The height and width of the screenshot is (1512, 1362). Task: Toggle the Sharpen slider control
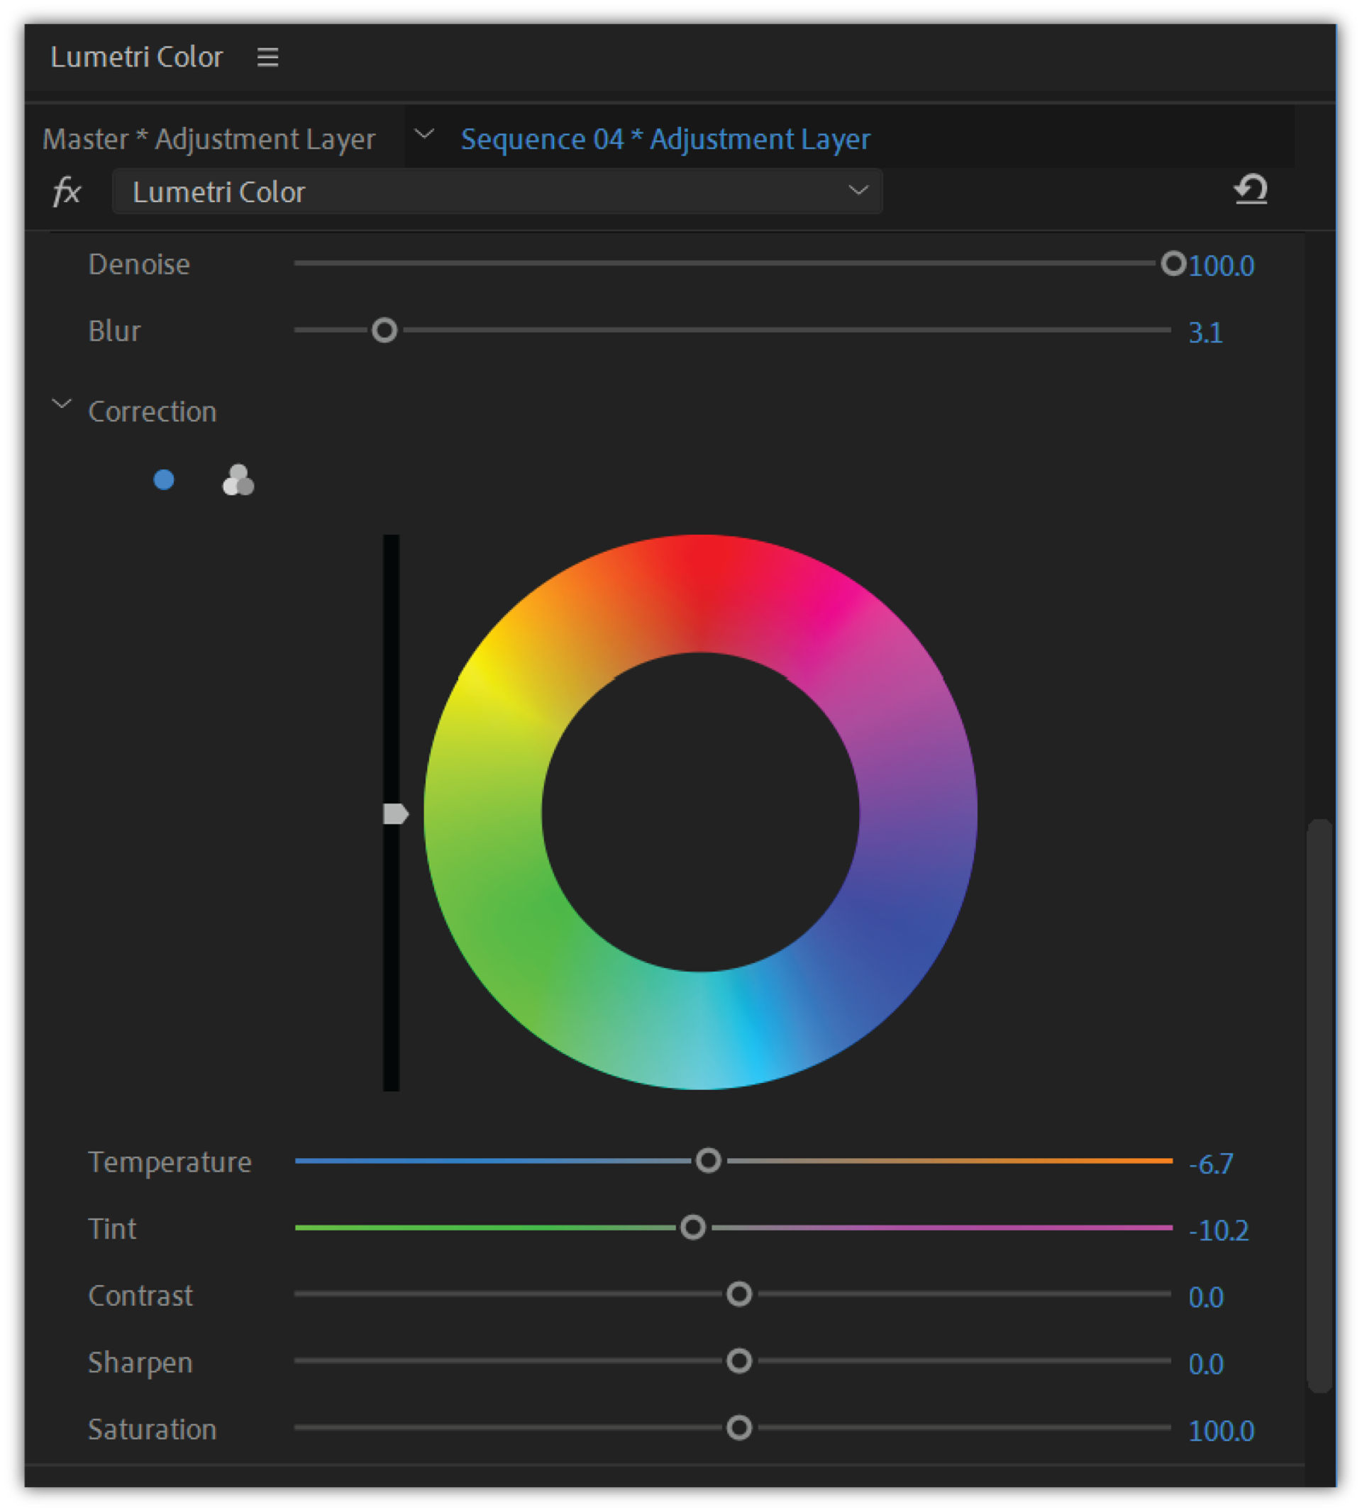(739, 1362)
